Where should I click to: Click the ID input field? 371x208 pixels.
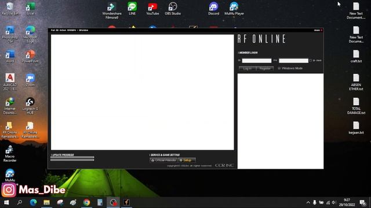coord(257,61)
